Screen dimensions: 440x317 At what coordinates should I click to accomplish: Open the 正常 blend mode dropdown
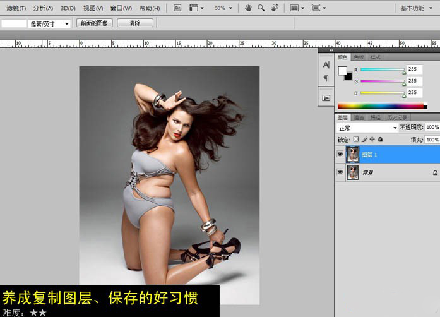click(x=367, y=128)
